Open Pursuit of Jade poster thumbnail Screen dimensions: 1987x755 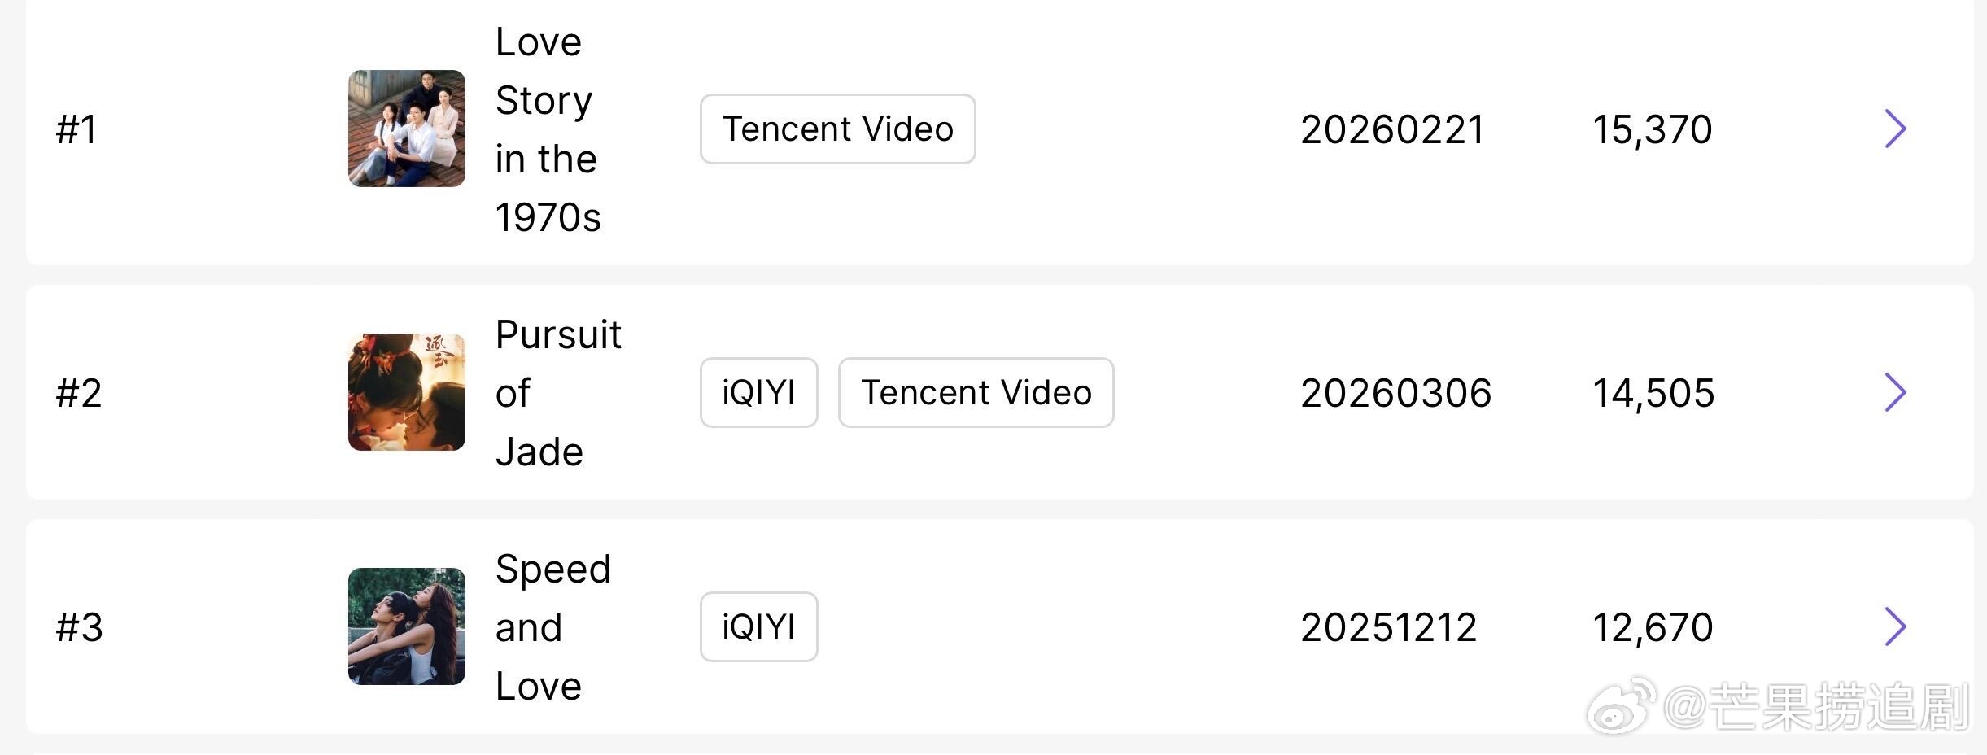tap(407, 392)
